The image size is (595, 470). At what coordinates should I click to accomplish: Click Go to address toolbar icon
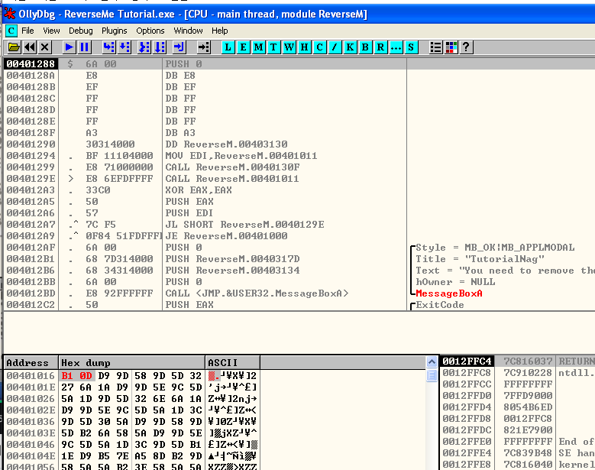[x=204, y=47]
